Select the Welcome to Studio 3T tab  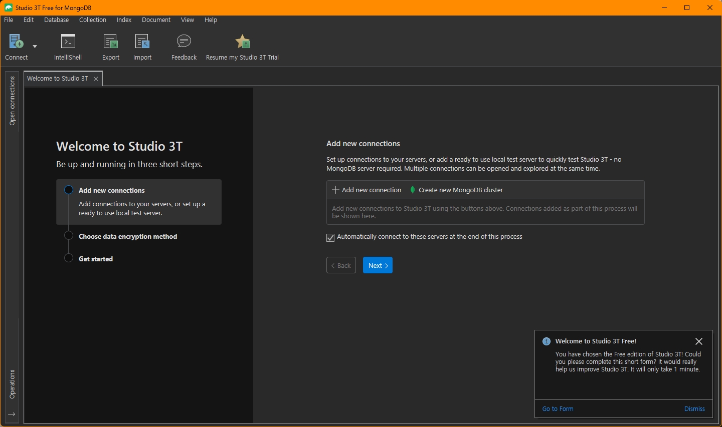tap(58, 79)
